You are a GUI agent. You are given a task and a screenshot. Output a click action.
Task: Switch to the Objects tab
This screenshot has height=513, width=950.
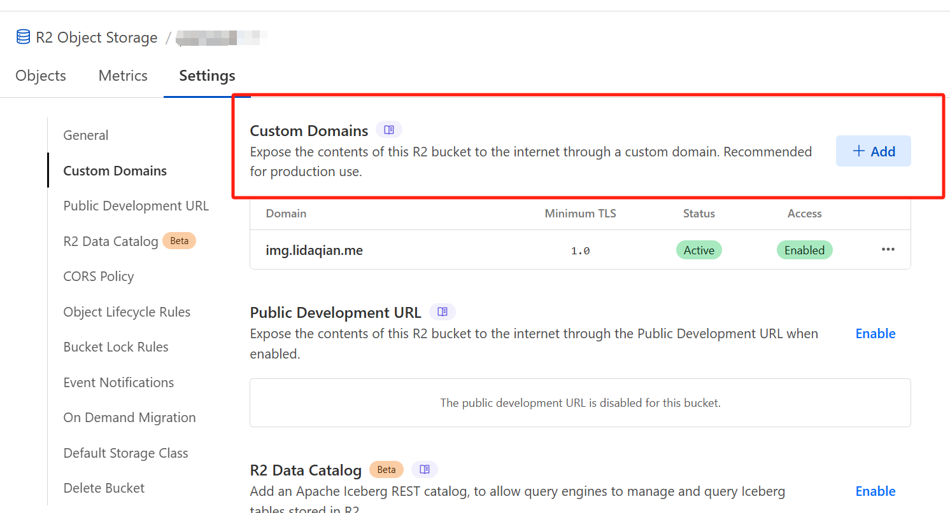[x=41, y=76]
